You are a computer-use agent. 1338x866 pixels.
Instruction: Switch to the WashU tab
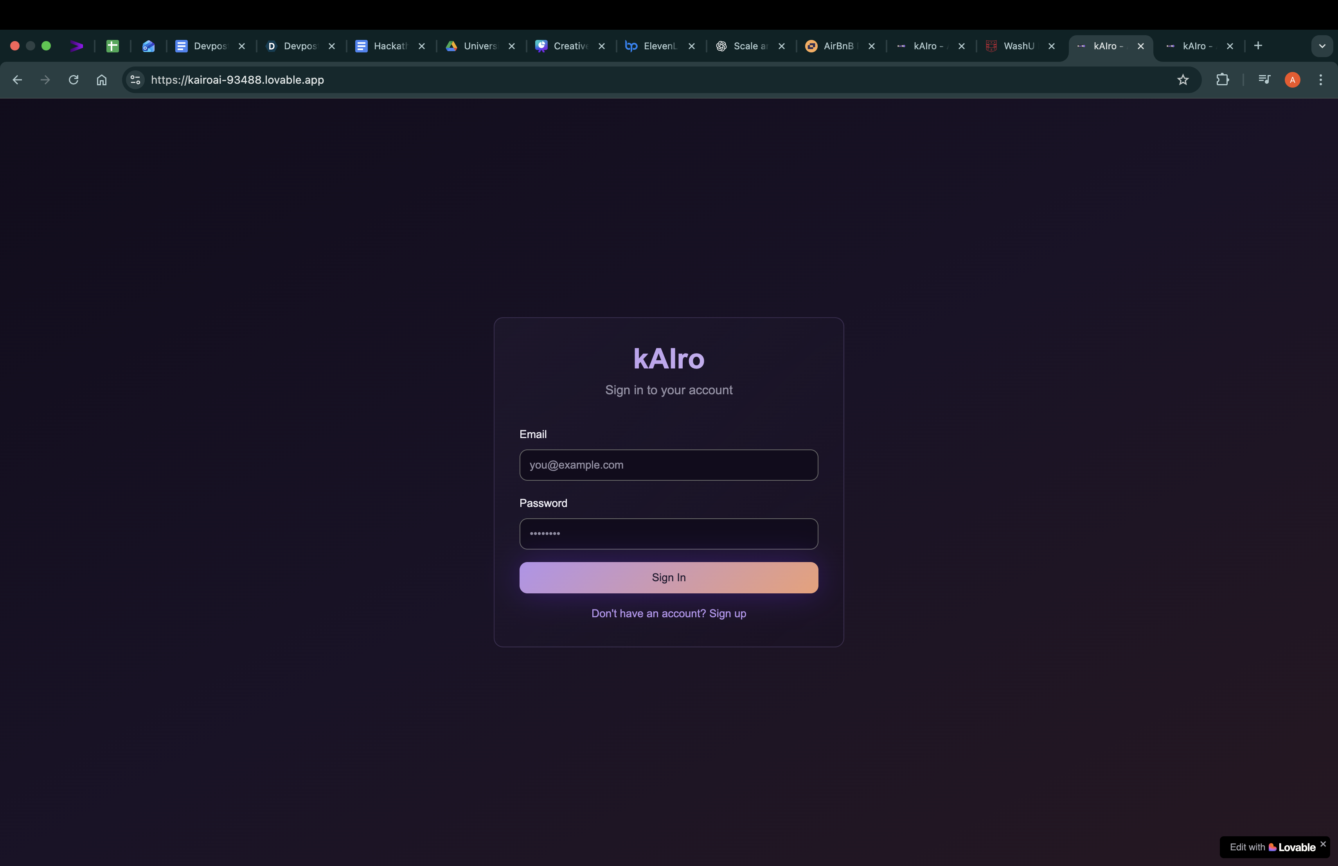(x=1018, y=46)
